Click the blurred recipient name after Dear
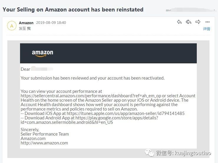218x163 pixels. pos(42,69)
